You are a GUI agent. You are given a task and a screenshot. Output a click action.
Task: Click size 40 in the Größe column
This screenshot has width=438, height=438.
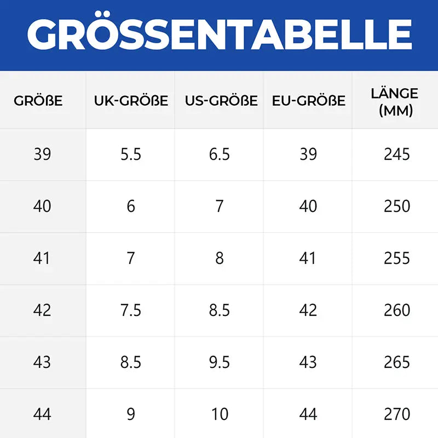42,206
